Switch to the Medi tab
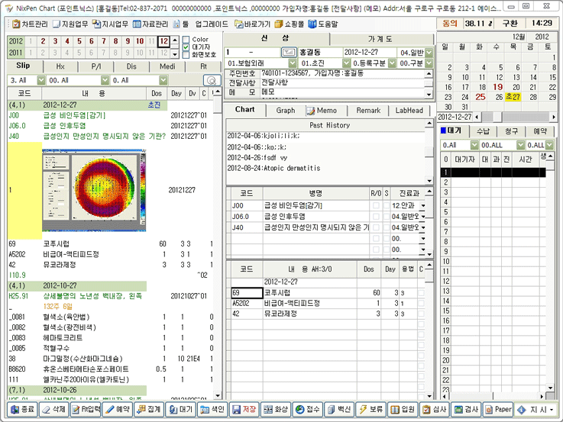 pos(167,66)
